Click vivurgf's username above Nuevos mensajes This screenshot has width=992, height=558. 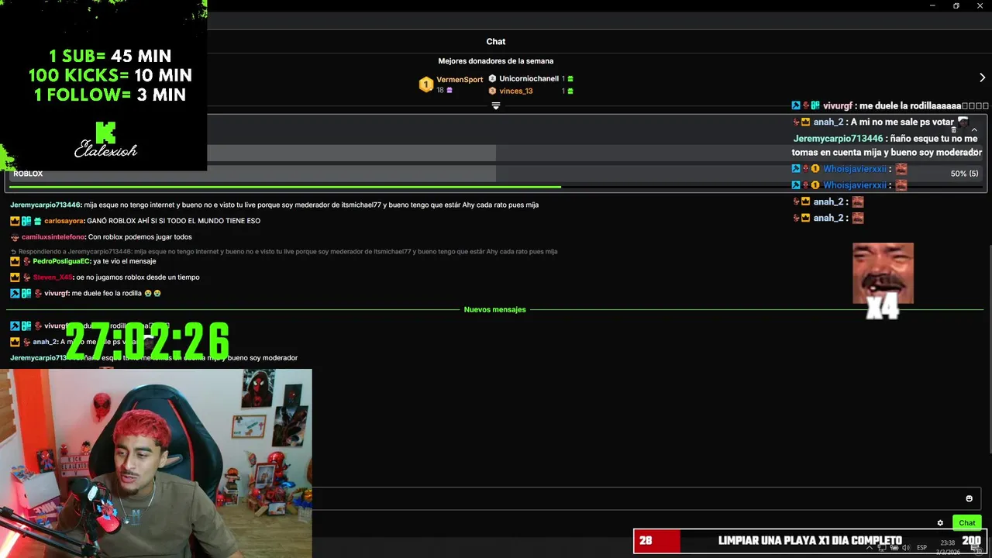click(56, 294)
